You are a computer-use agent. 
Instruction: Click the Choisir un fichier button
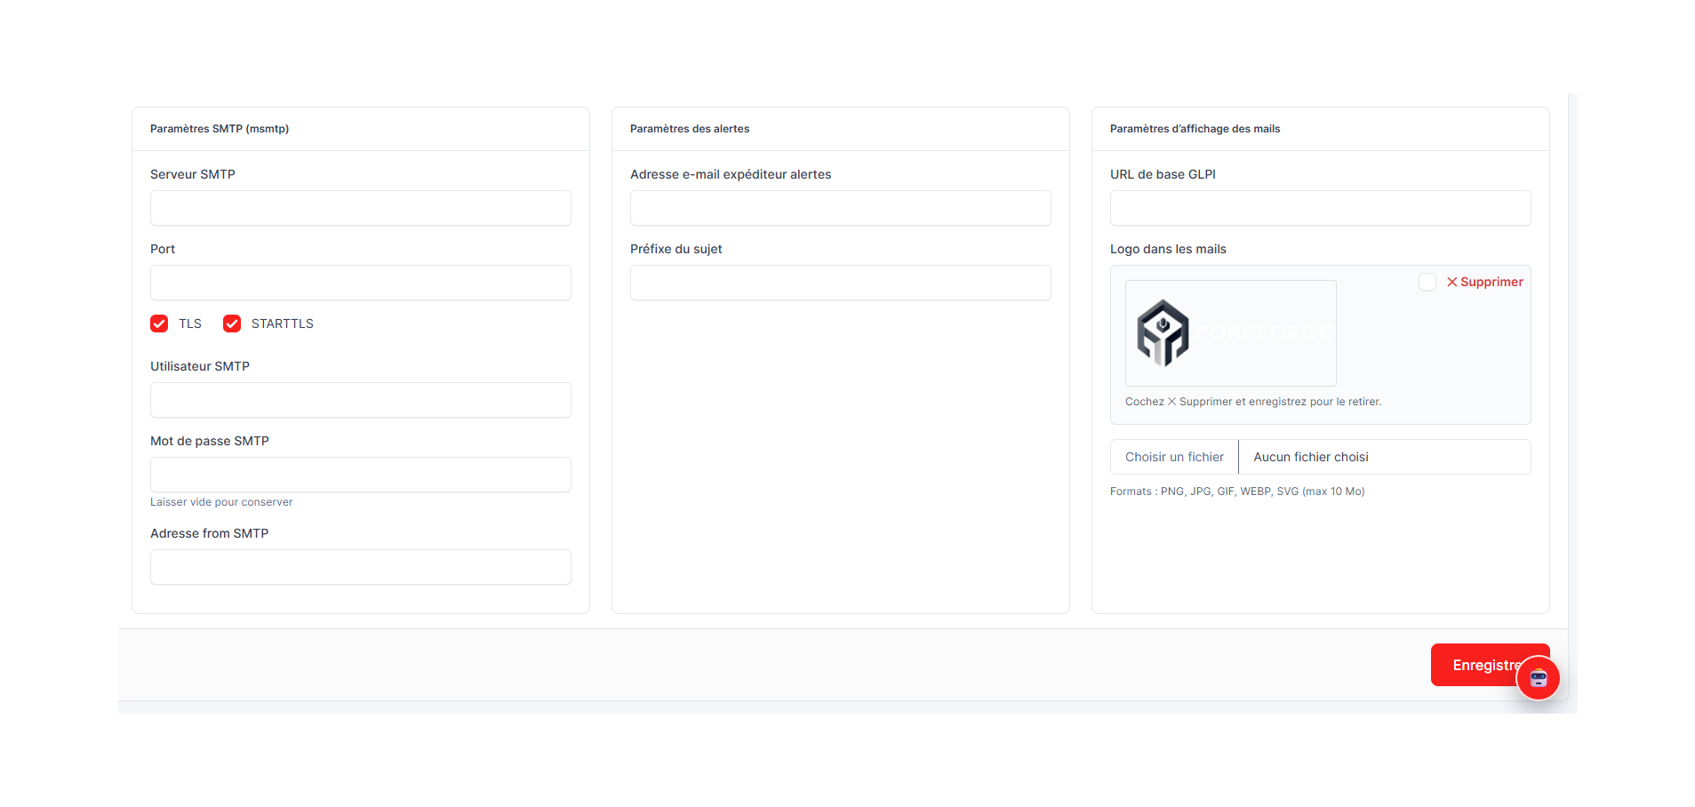point(1173,457)
